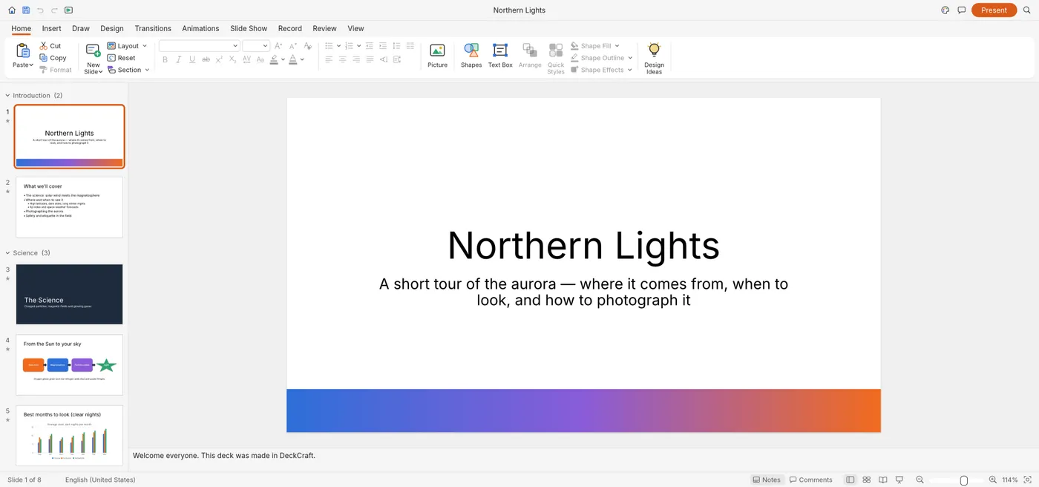Open Comments from the status bar

(811, 480)
